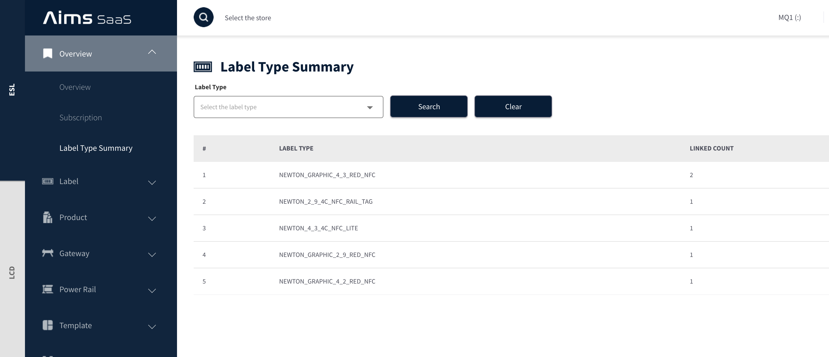The width and height of the screenshot is (829, 357).
Task: Select the NEWTON_2_9_4C_NFC_RAIL_TAG table row
Action: (x=511, y=202)
